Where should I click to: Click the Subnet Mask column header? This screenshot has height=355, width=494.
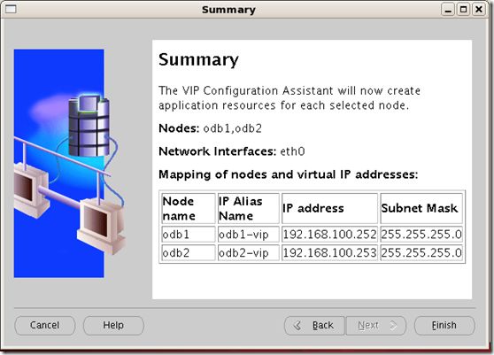pos(421,208)
